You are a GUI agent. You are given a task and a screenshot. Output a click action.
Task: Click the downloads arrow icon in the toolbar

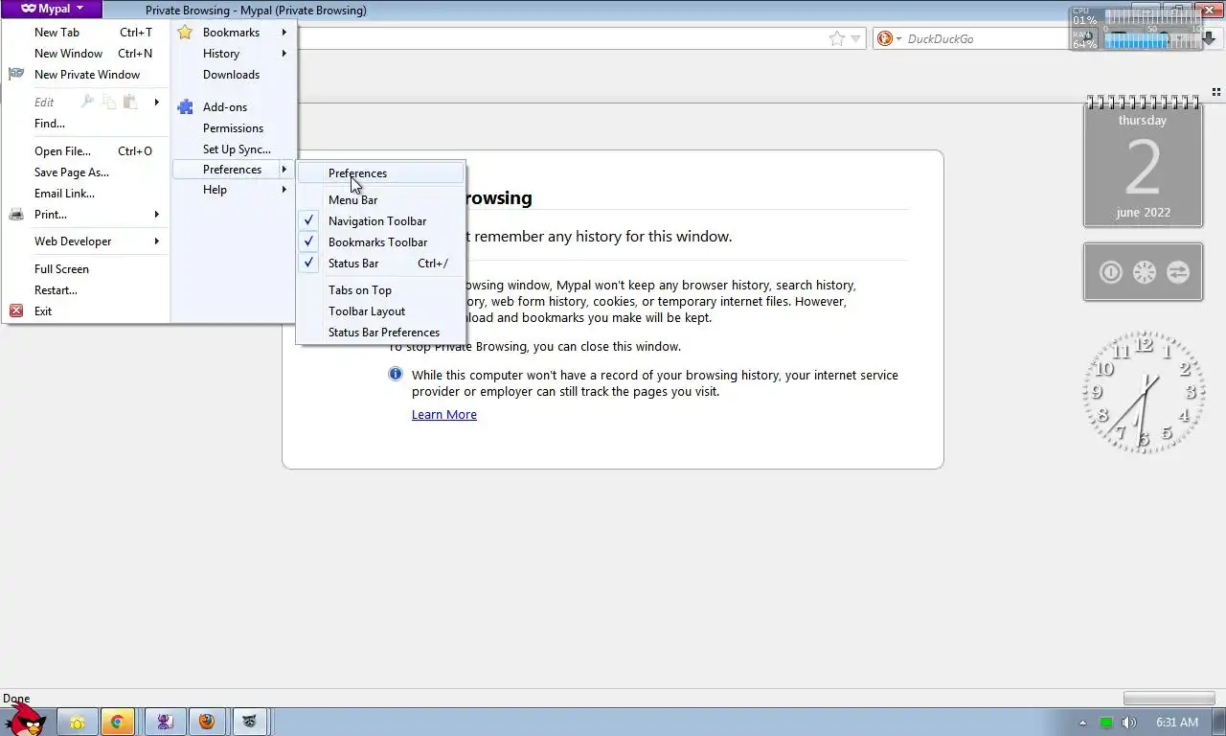1209,38
